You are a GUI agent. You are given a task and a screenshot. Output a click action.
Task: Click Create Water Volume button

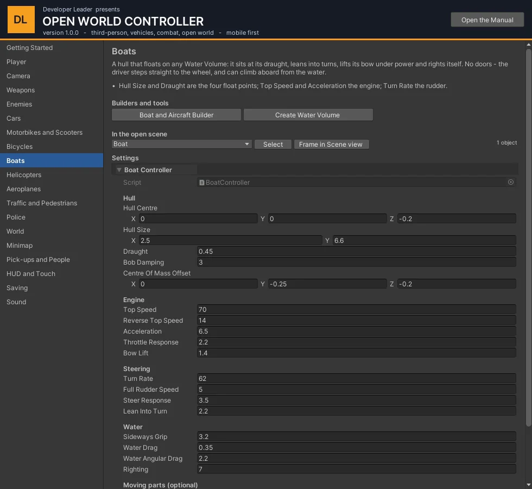coord(308,115)
